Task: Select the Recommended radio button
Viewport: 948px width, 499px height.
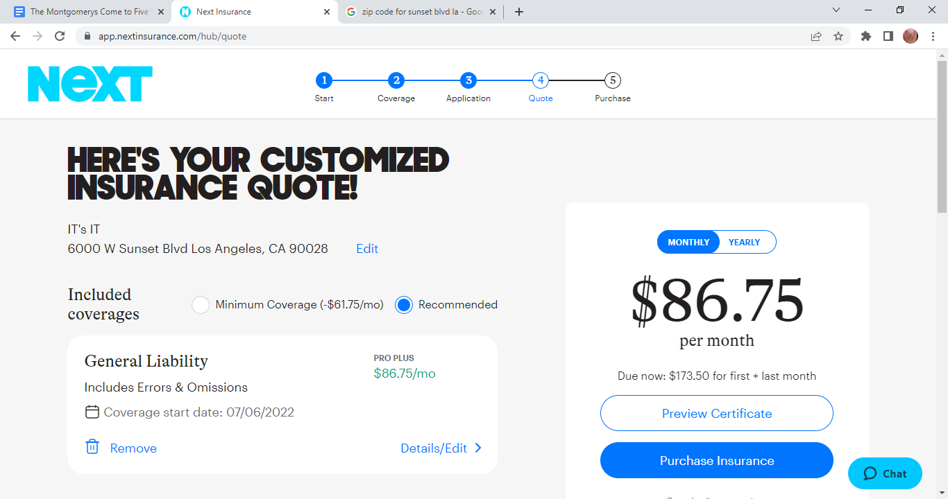Action: pyautogui.click(x=404, y=305)
